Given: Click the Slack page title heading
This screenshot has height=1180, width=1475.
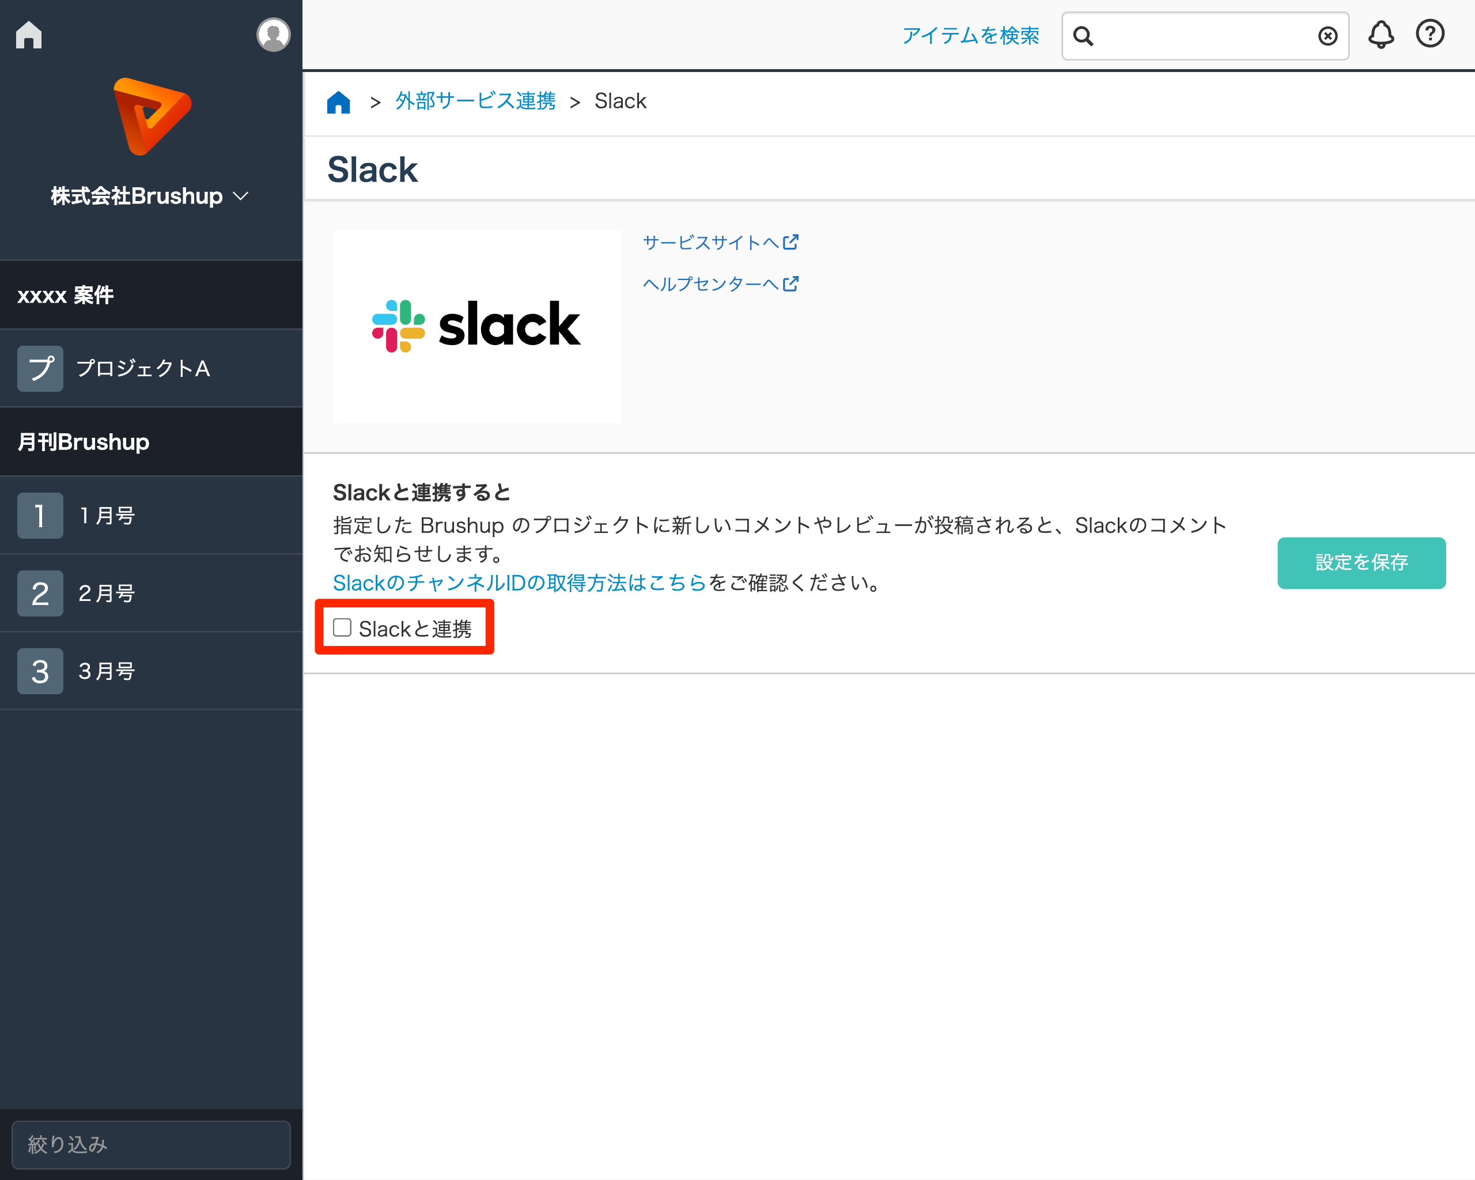Looking at the screenshot, I should click(x=372, y=169).
